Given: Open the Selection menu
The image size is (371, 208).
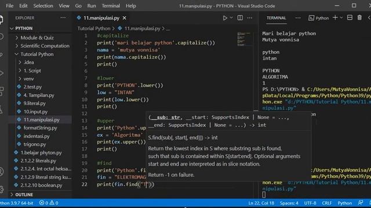Looking at the screenshot, I should tap(43, 6).
